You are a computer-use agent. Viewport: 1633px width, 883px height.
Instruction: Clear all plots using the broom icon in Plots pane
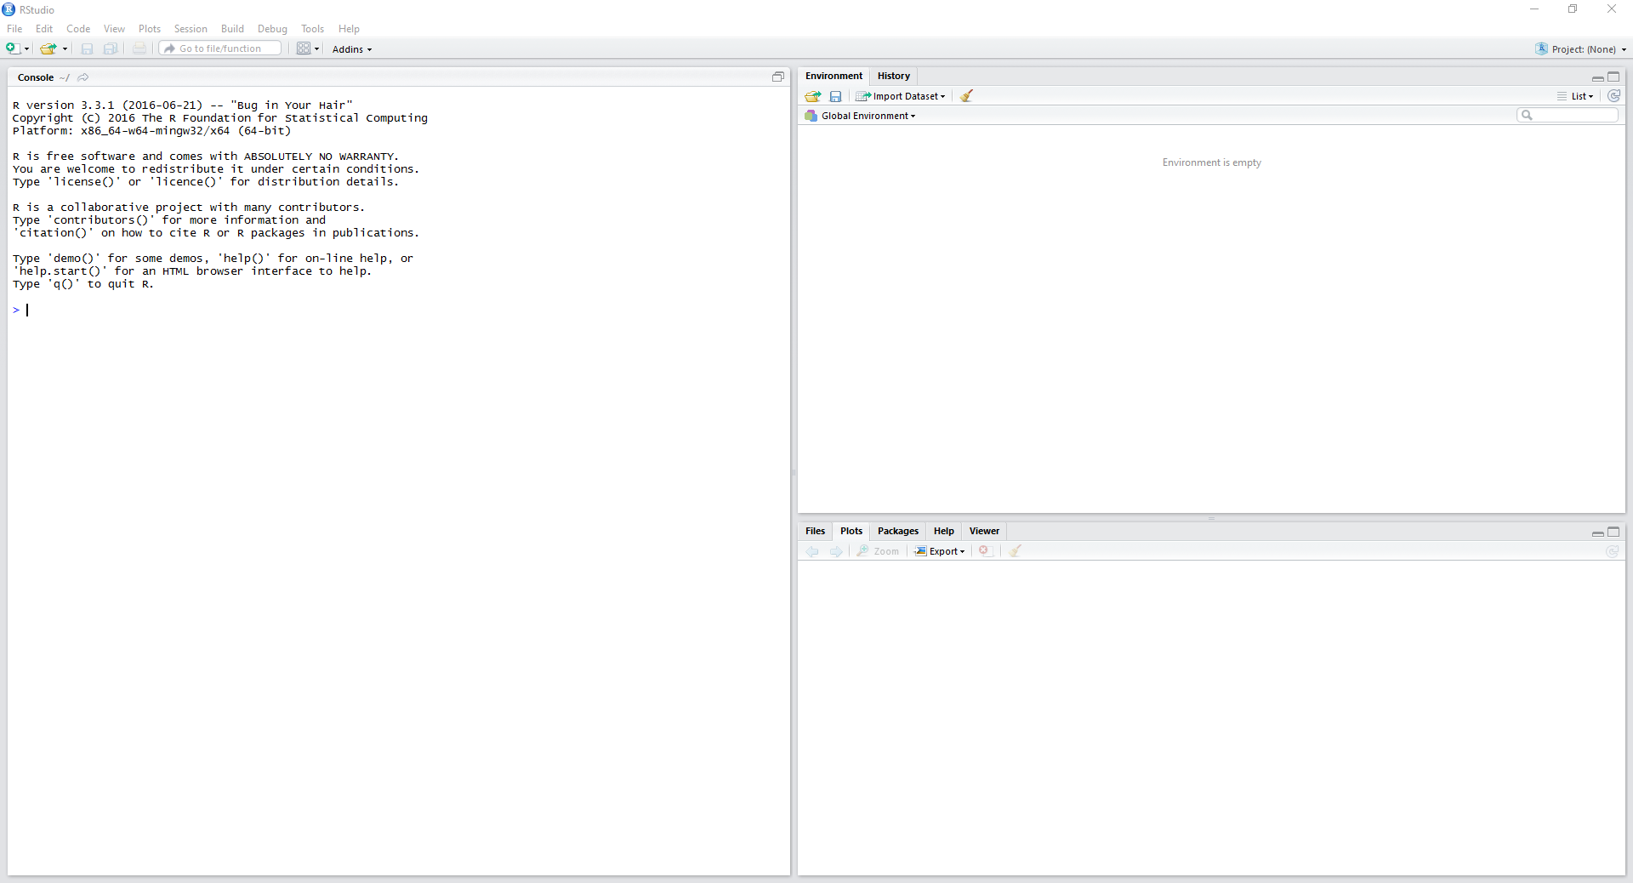[x=1015, y=551]
